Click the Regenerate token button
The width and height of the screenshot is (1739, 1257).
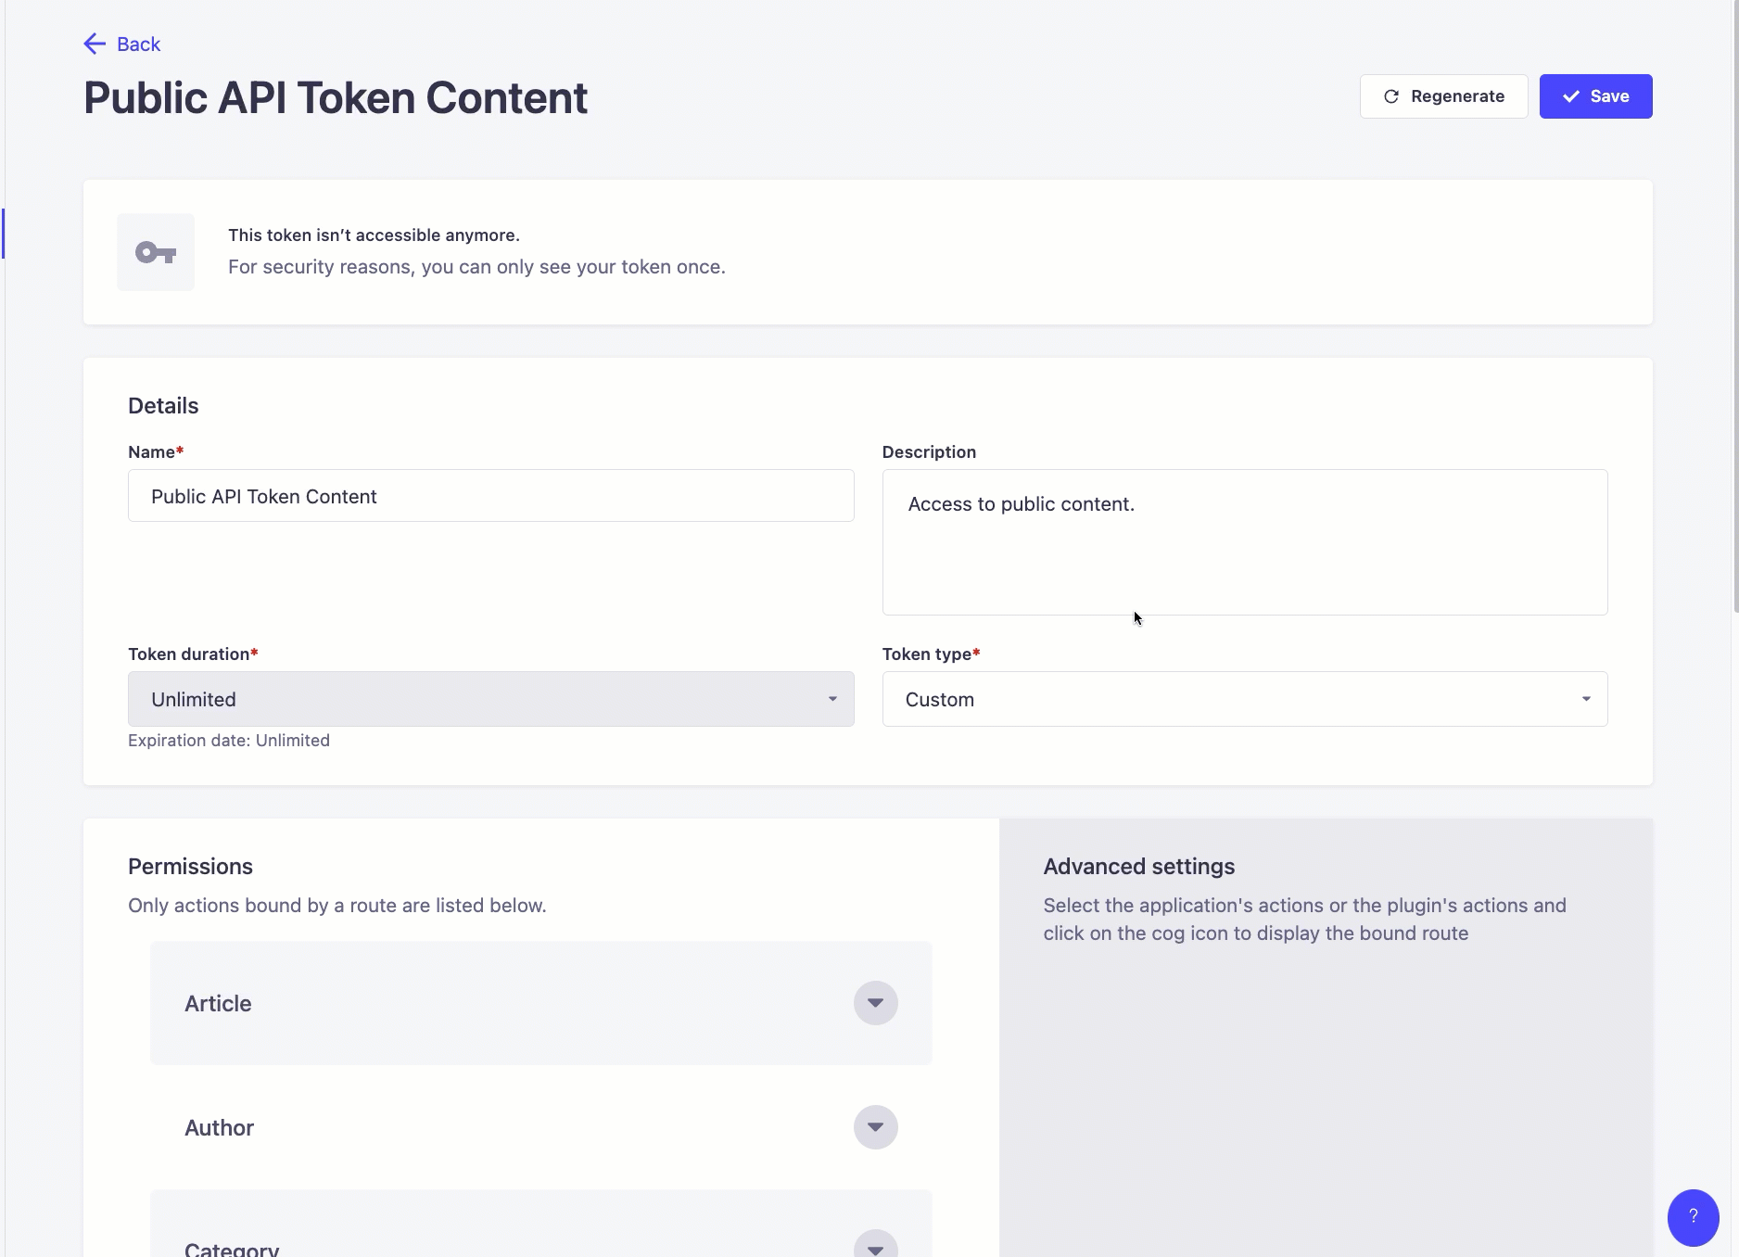click(1443, 96)
